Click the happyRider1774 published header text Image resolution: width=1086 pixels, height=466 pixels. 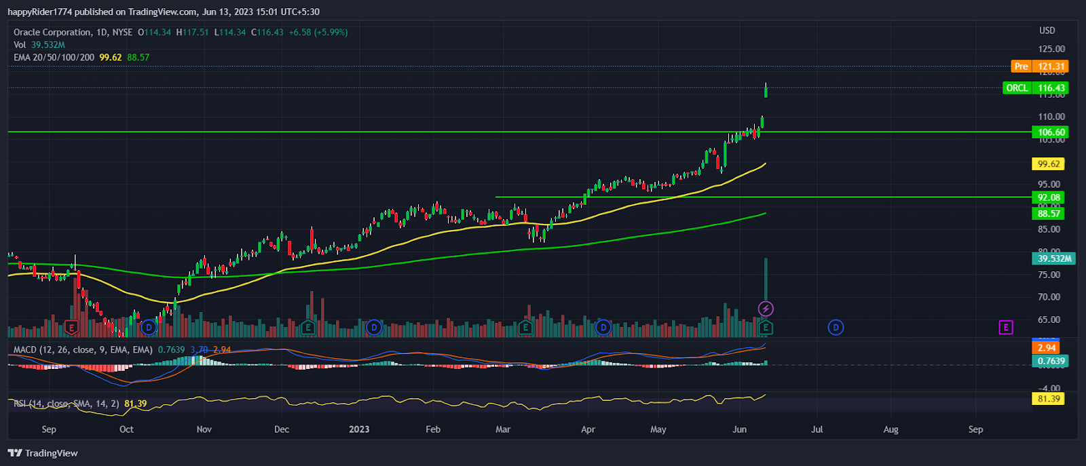point(164,12)
